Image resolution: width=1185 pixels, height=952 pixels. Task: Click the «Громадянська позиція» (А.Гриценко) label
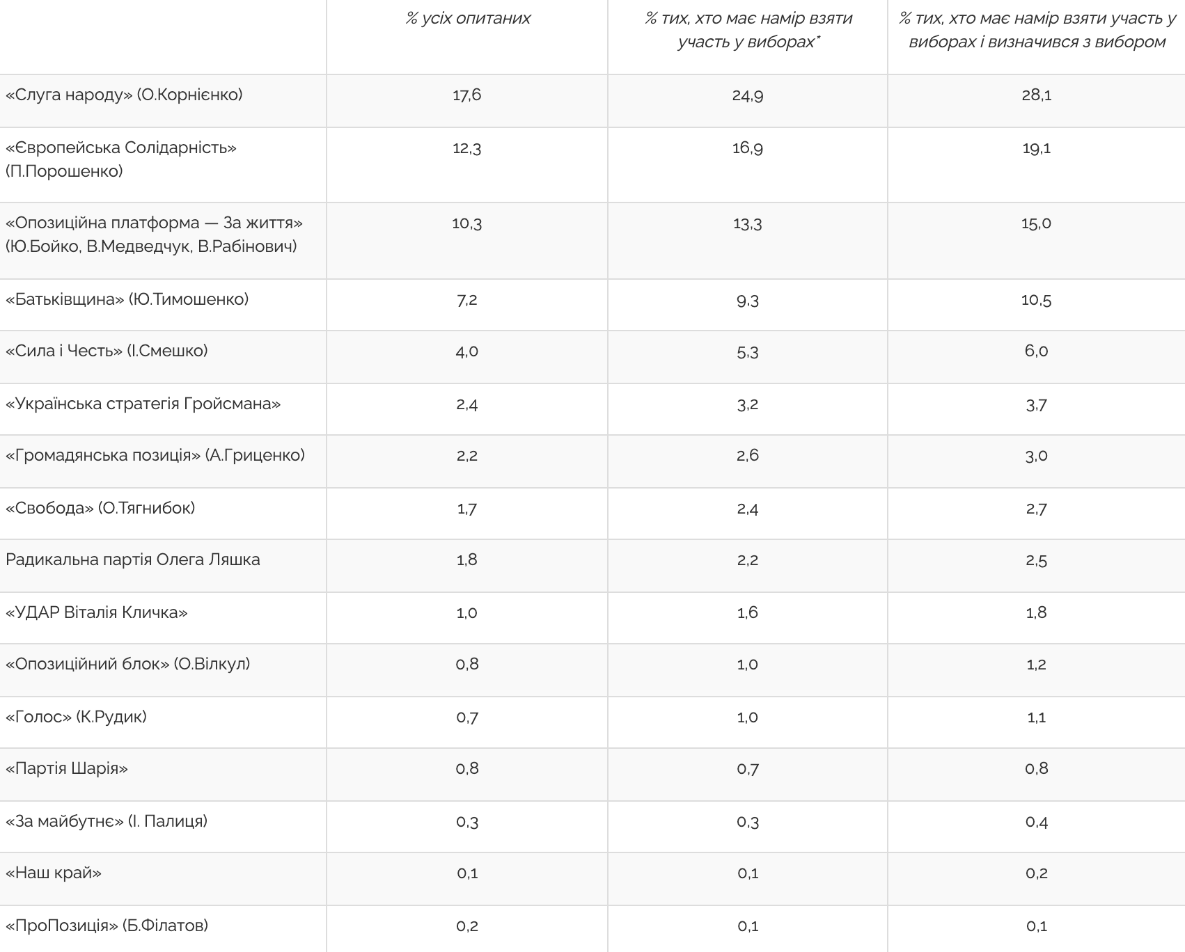[155, 455]
